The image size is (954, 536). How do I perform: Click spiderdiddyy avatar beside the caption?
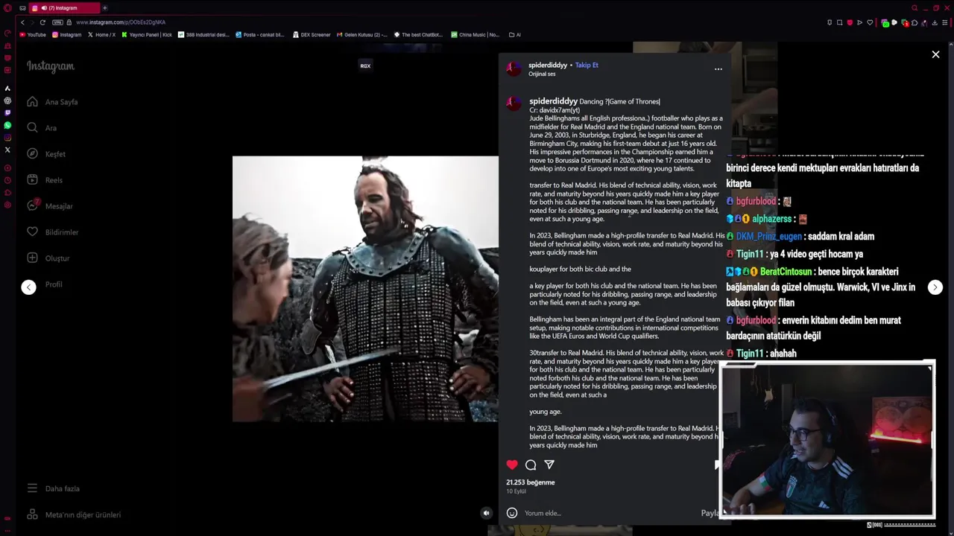[514, 103]
